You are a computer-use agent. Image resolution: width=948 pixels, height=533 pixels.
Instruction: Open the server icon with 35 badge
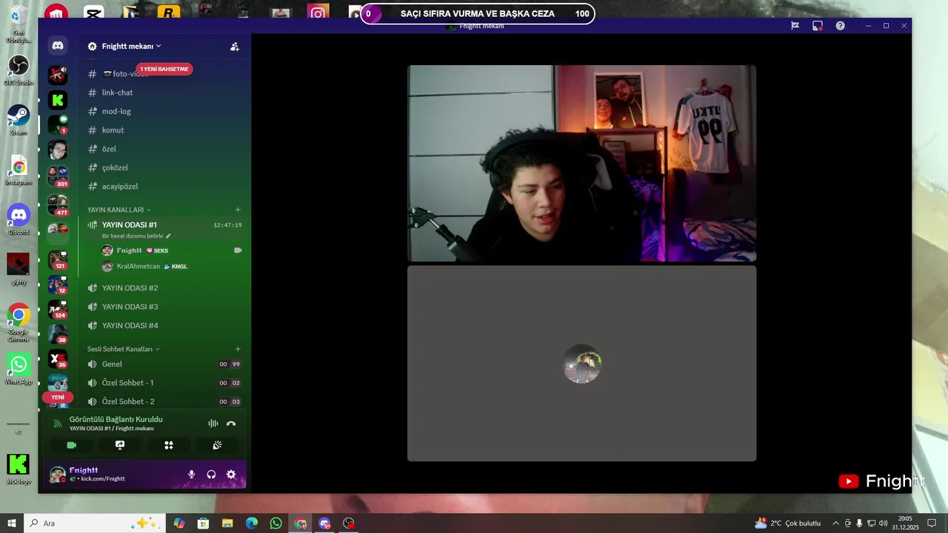pyautogui.click(x=58, y=359)
